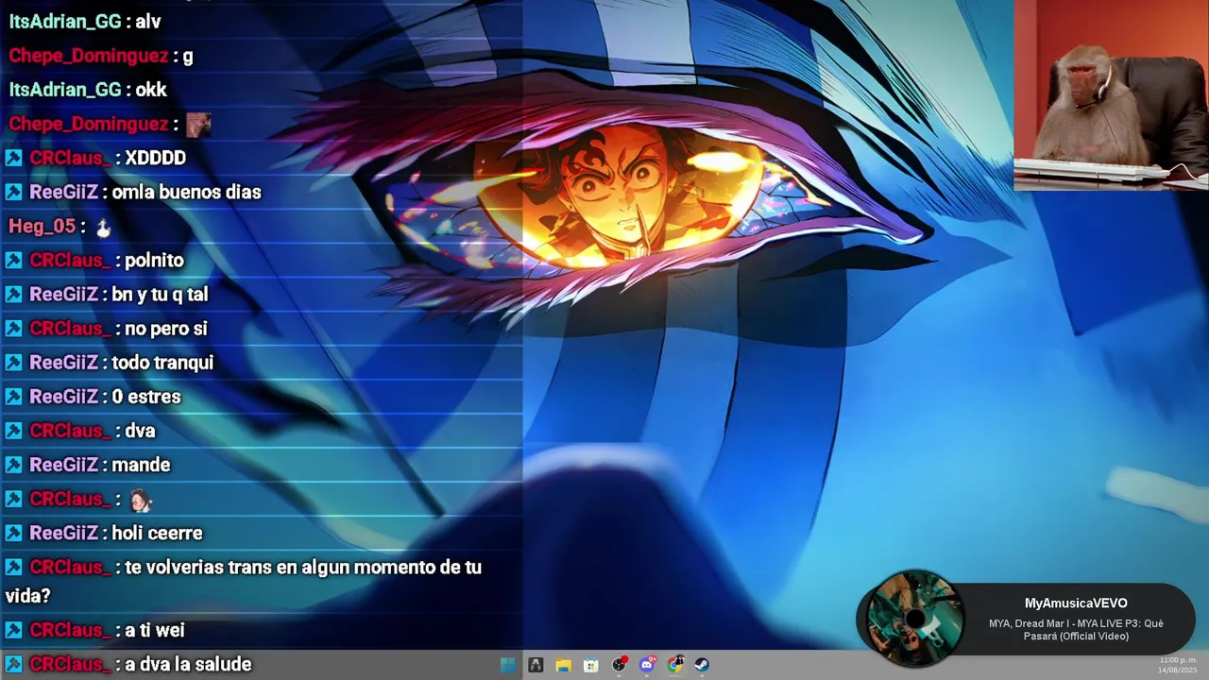Click the emote in Heg_05's message

coord(104,227)
